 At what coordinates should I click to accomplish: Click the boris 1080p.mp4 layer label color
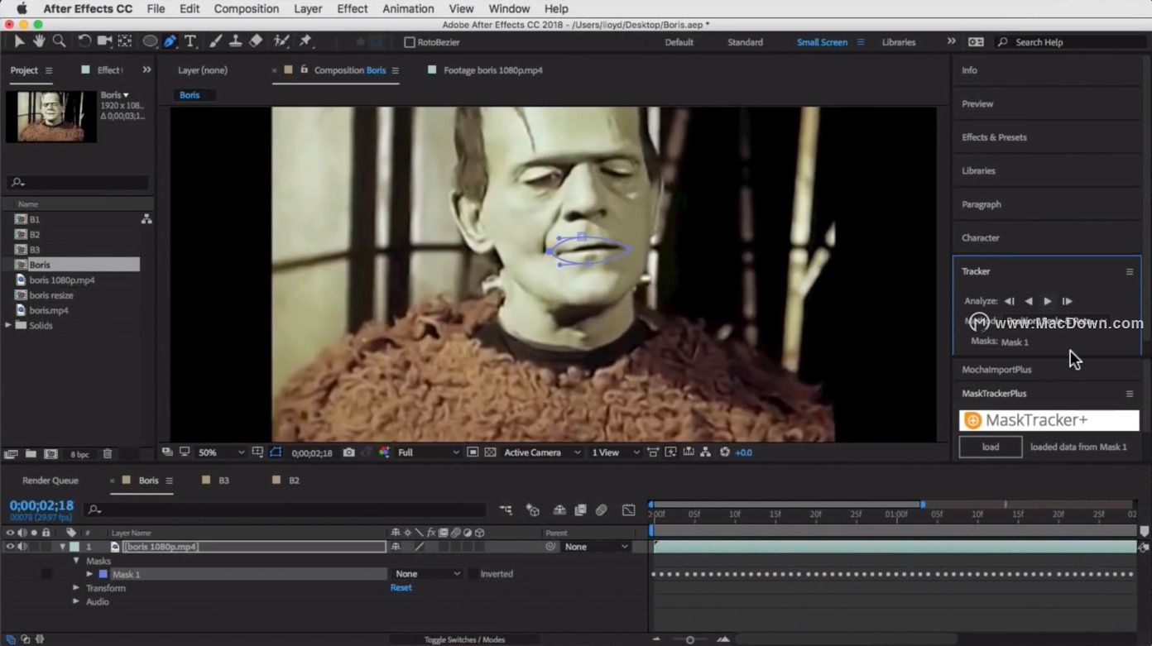(x=74, y=547)
